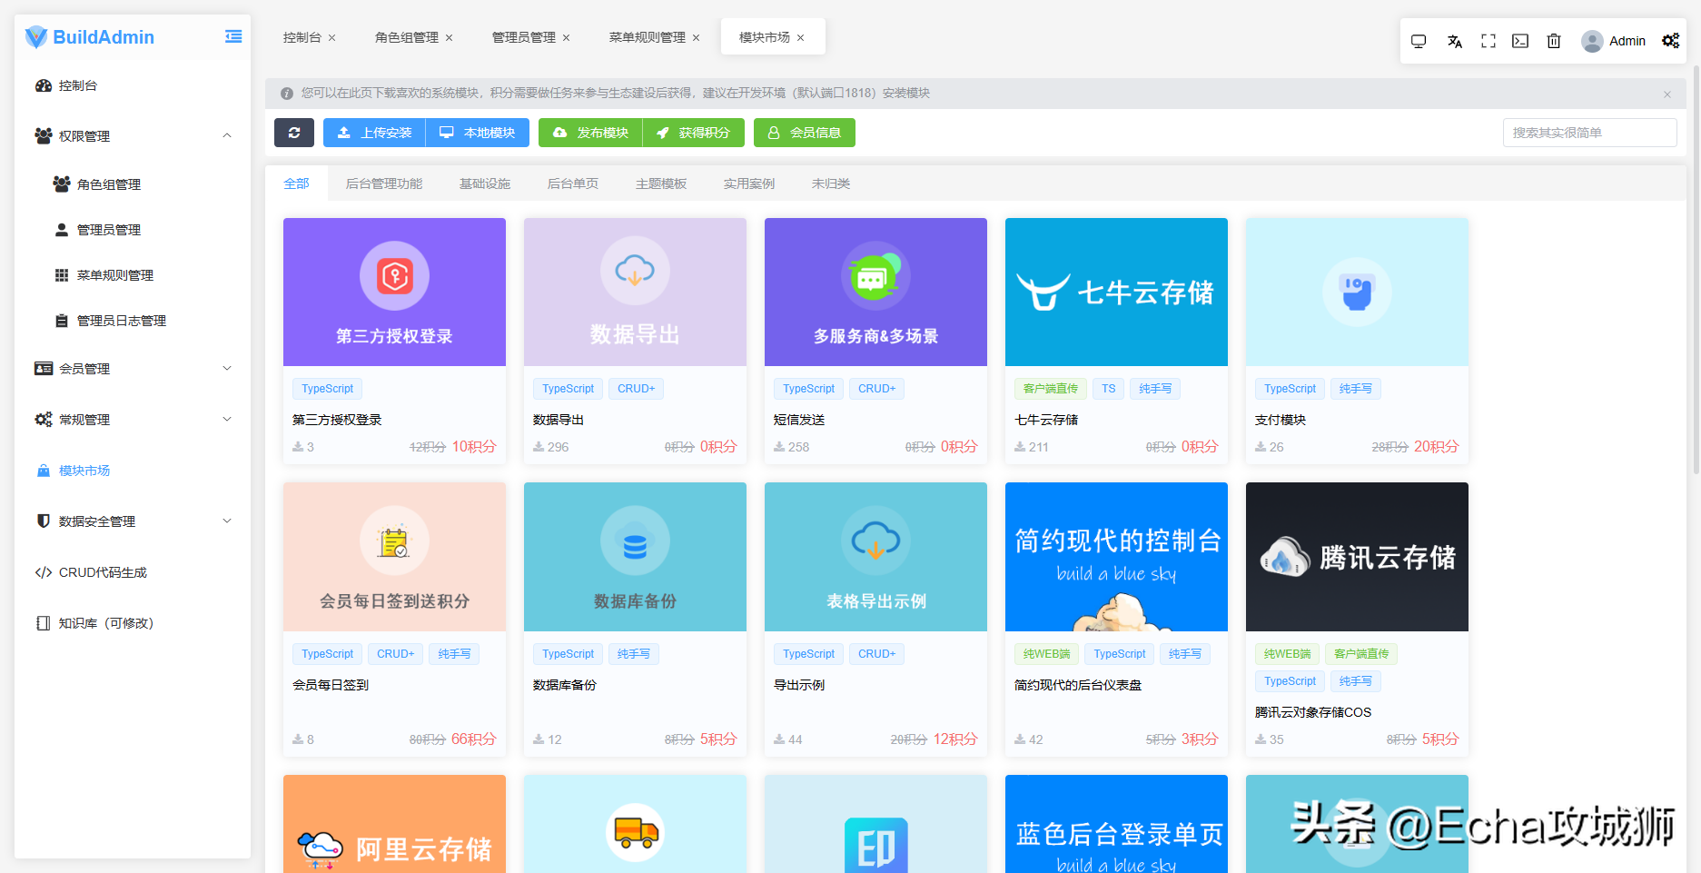
Task: Open layout settings gears icon
Action: coord(1671,41)
